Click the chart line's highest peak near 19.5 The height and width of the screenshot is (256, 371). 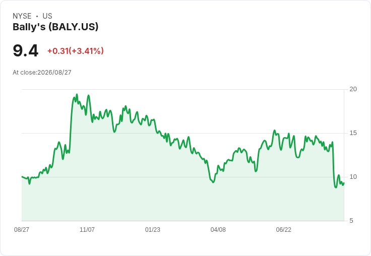pos(77,94)
